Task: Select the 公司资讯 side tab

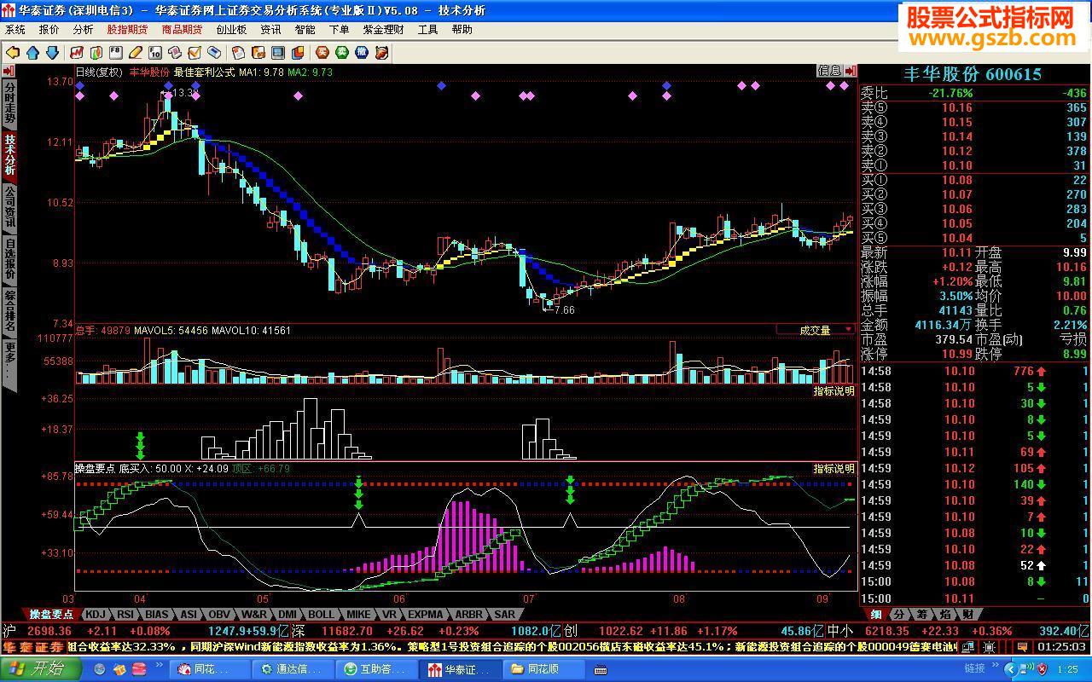Action: click(x=9, y=206)
